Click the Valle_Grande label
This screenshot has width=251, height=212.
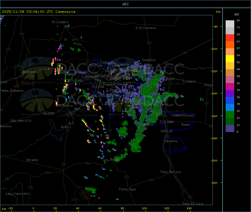(82, 103)
